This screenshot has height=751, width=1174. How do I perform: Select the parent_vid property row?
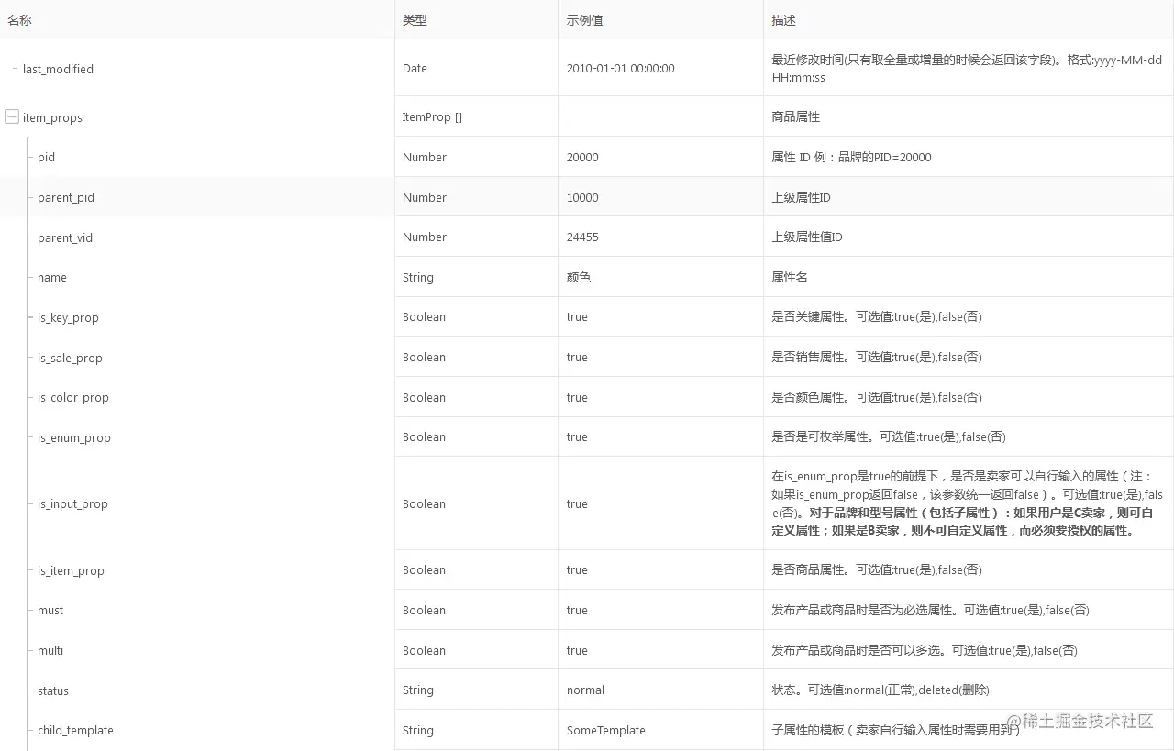[x=64, y=237]
